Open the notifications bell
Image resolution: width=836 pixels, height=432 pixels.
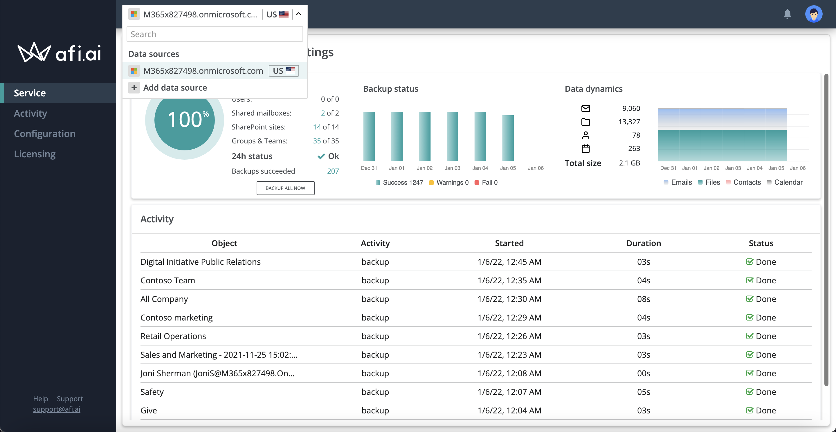pyautogui.click(x=787, y=14)
